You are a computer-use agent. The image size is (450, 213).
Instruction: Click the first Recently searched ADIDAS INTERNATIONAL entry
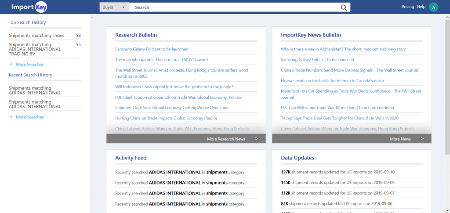180,172
